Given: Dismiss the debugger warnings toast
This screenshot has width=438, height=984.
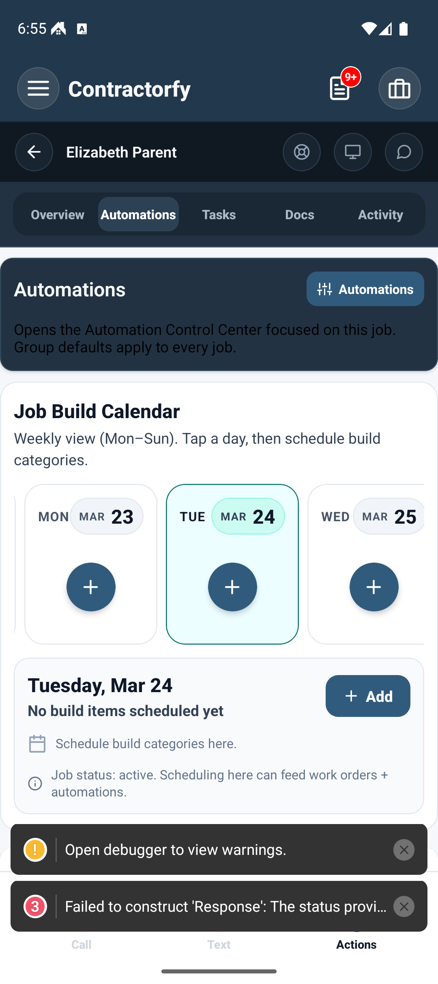Looking at the screenshot, I should [x=404, y=850].
